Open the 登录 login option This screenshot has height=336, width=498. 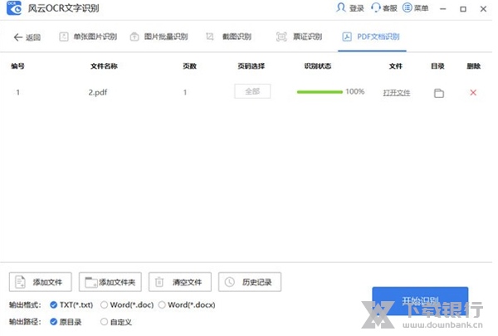(x=350, y=8)
